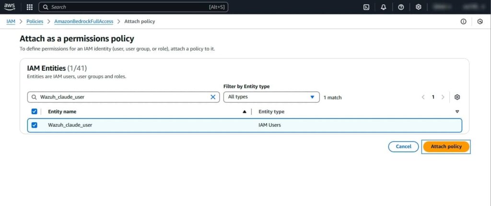Open the AWS home logo
This screenshot has width=491, height=206.
10,7
